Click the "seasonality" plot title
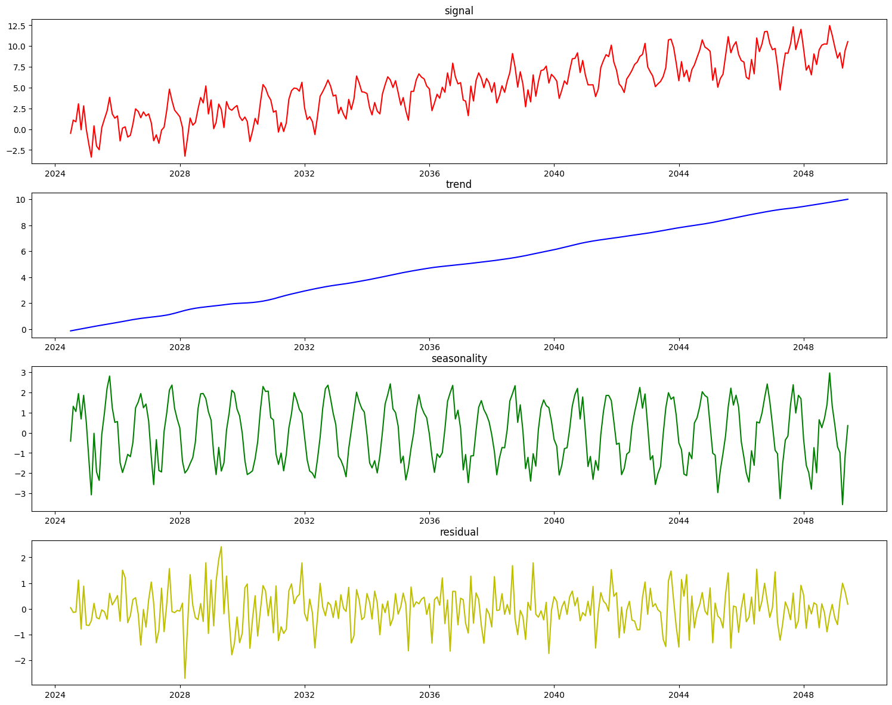 tap(459, 358)
